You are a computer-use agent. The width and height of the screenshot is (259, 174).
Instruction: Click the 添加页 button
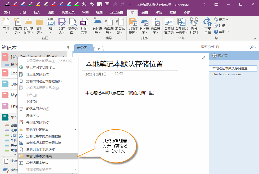220,56
